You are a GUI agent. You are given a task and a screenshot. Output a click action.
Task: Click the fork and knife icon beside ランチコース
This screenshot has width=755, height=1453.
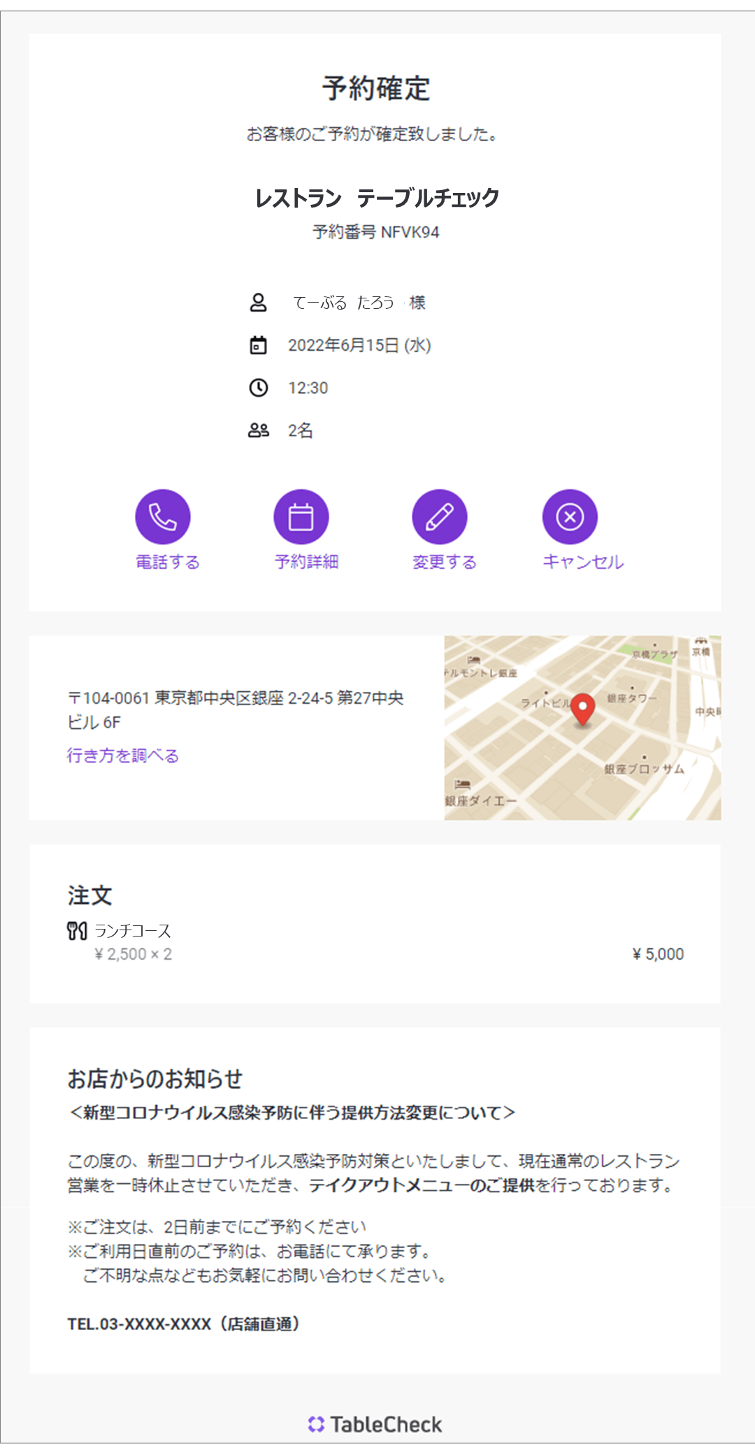pyautogui.click(x=76, y=931)
